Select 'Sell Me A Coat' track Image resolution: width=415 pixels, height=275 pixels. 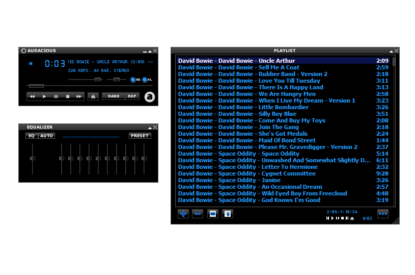click(x=283, y=67)
